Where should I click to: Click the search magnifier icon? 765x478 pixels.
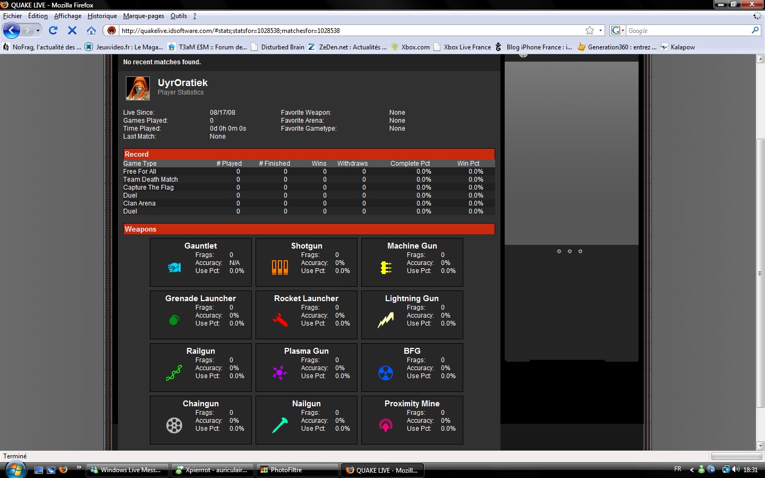pos(755,30)
